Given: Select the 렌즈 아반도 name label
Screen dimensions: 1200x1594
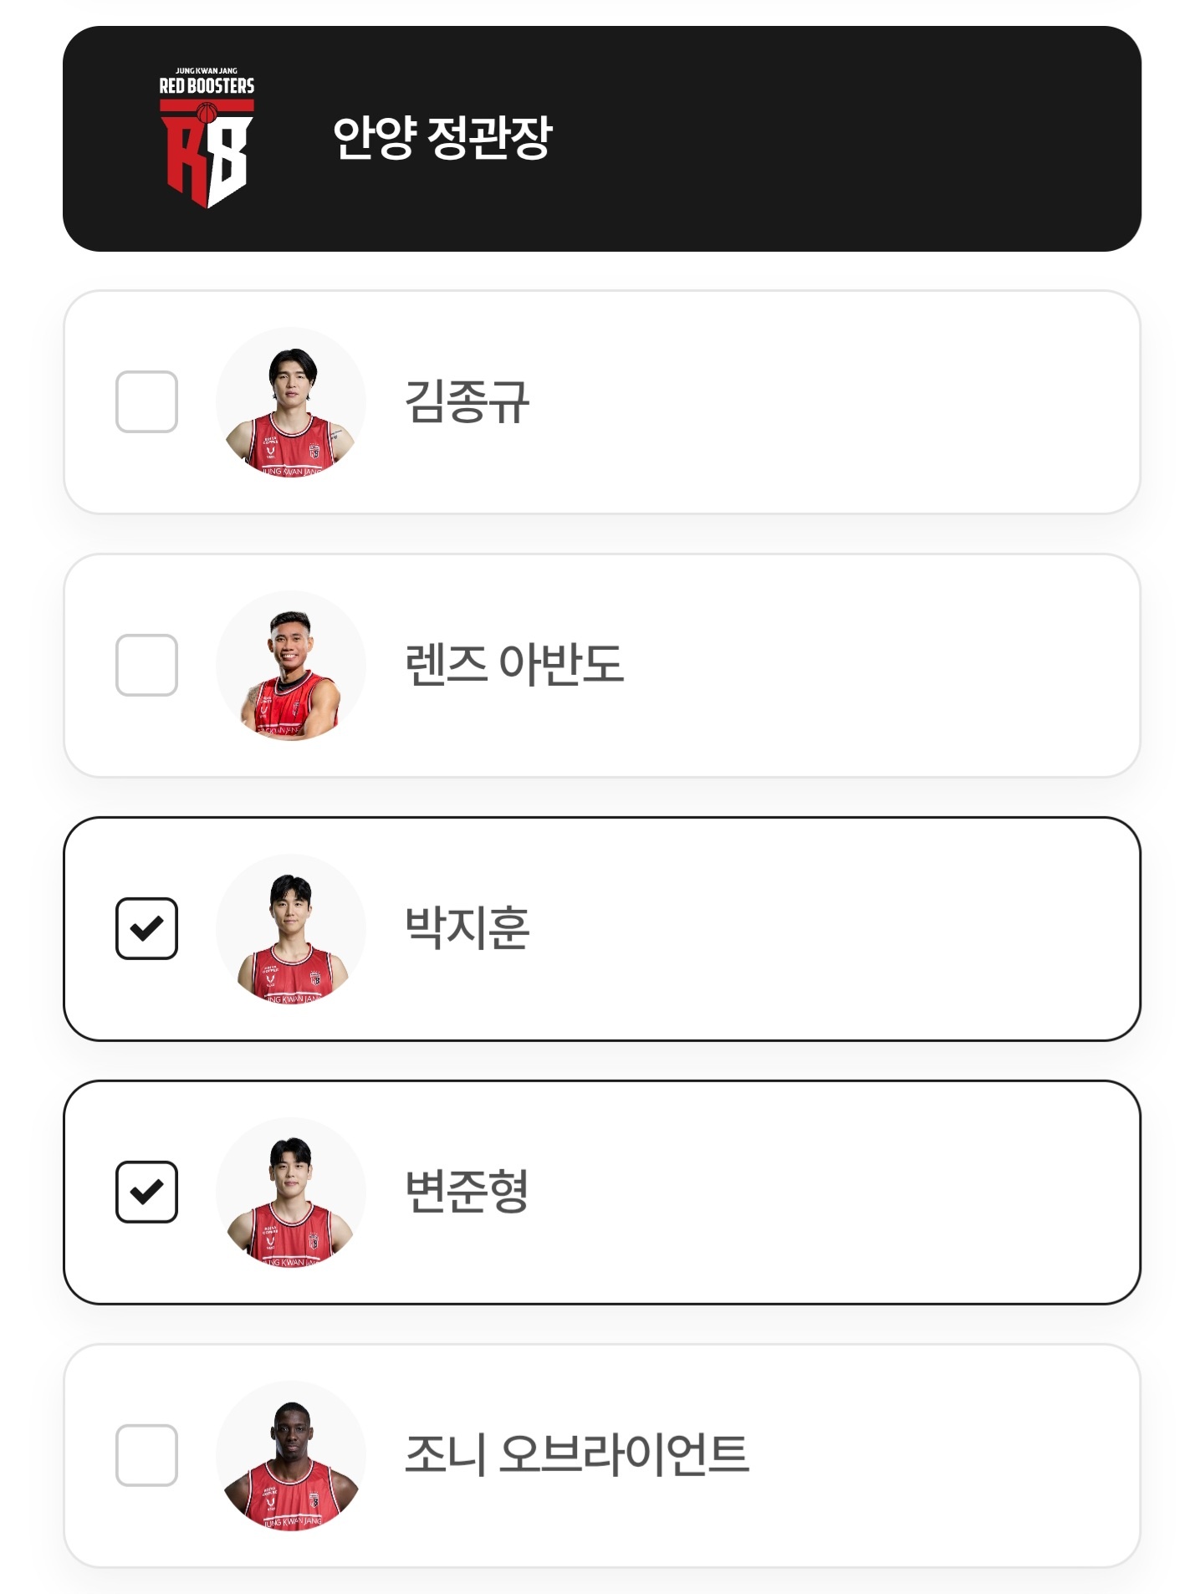Looking at the screenshot, I should coord(513,665).
